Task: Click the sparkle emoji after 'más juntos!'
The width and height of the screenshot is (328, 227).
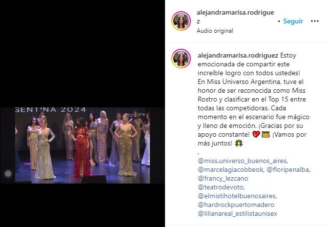Action: (x=239, y=144)
